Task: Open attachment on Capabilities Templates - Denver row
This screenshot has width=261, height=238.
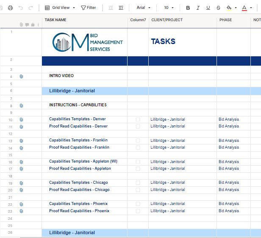Action: coord(21,120)
